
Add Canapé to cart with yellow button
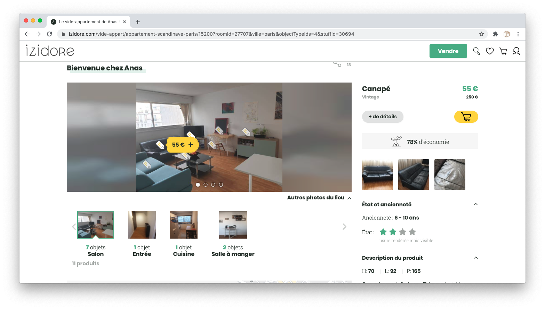pyautogui.click(x=466, y=117)
